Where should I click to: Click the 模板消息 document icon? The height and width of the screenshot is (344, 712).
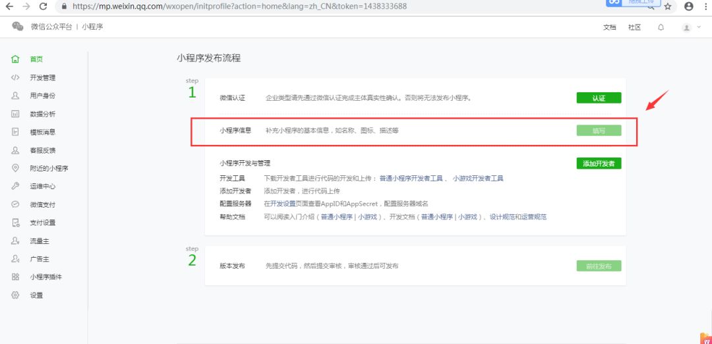coord(15,132)
